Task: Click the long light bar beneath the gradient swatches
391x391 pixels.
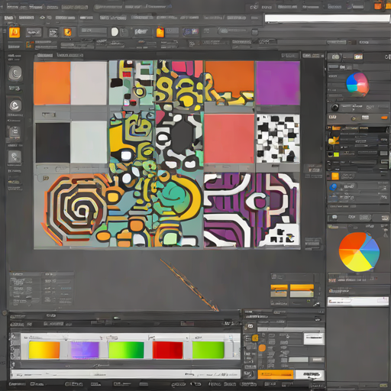Action: [x=125, y=374]
